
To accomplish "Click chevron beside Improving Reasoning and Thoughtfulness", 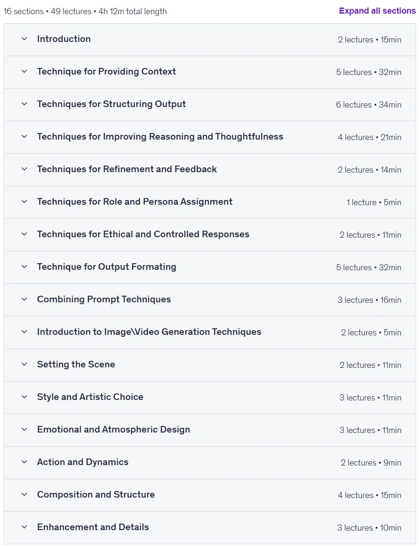I will 24,137.
